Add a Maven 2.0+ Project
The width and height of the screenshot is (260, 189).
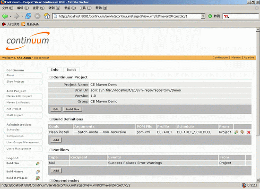click(x=23, y=96)
